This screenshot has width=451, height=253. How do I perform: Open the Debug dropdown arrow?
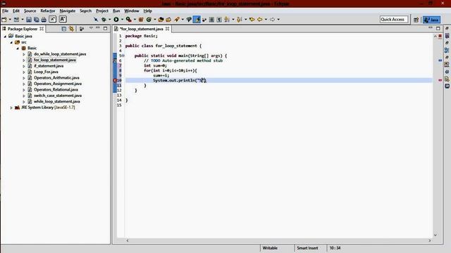(x=110, y=20)
